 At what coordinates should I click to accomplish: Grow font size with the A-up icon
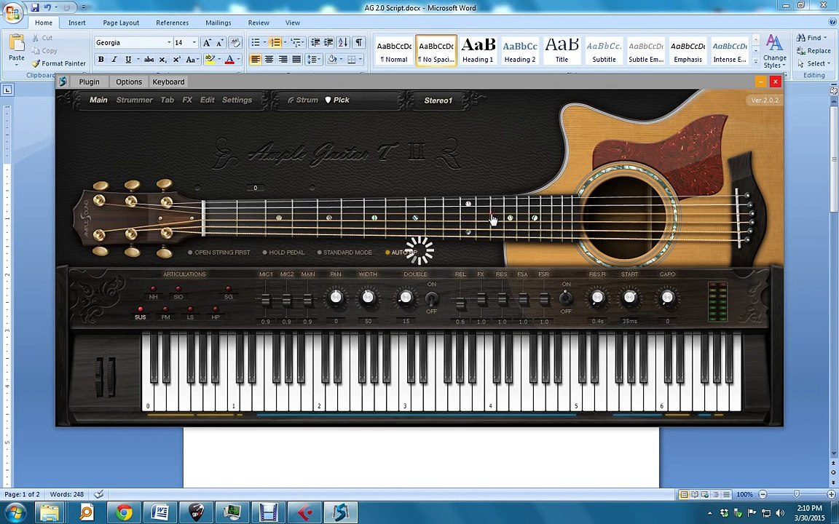click(207, 42)
